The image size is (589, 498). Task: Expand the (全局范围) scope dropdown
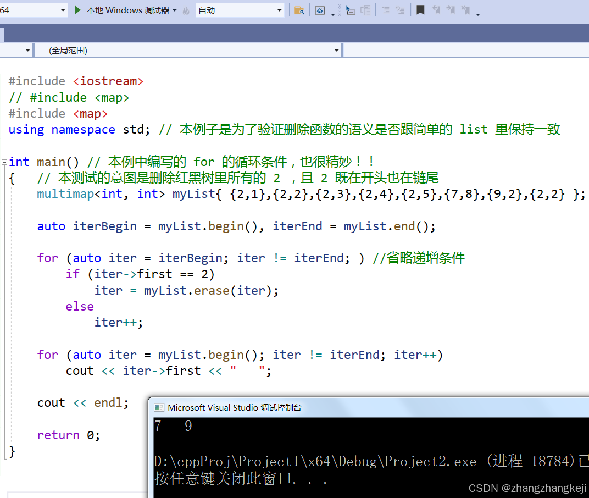pos(336,50)
